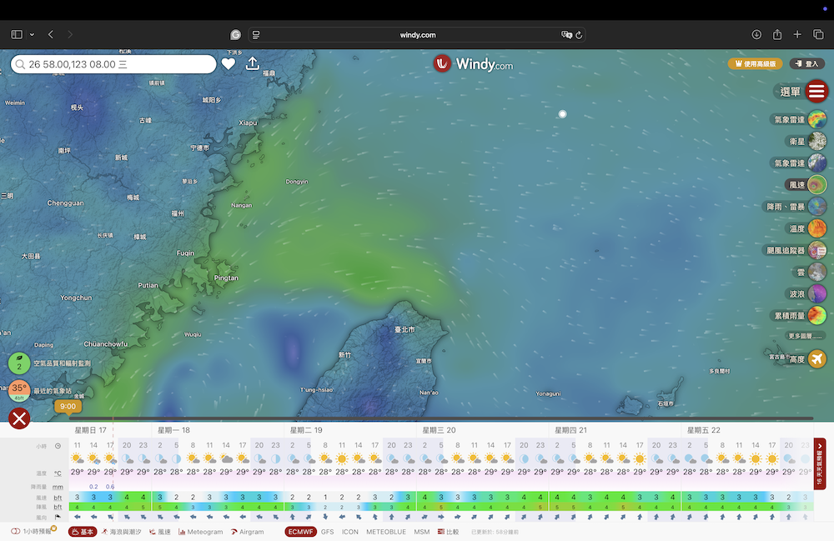The width and height of the screenshot is (834, 541).
Task: Share this location via the upload icon
Action: 253,64
